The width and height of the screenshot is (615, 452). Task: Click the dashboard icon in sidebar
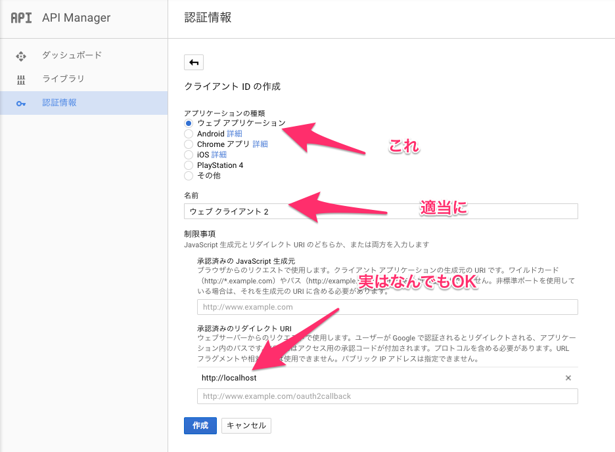pos(21,56)
